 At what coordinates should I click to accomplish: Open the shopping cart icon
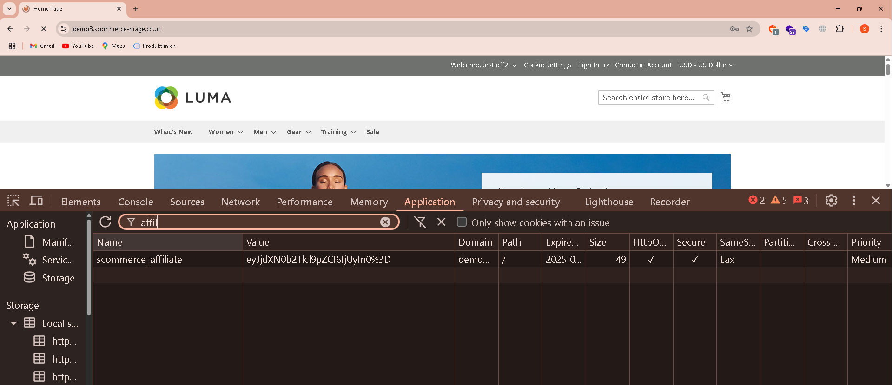[726, 97]
